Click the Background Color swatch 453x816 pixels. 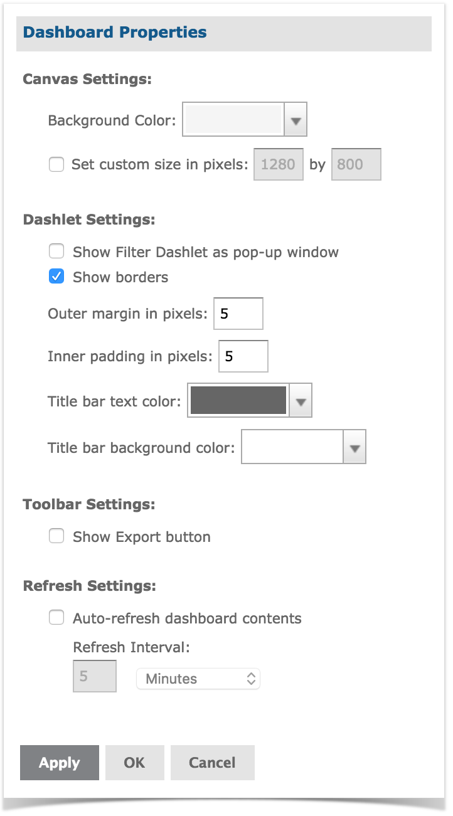coord(234,119)
